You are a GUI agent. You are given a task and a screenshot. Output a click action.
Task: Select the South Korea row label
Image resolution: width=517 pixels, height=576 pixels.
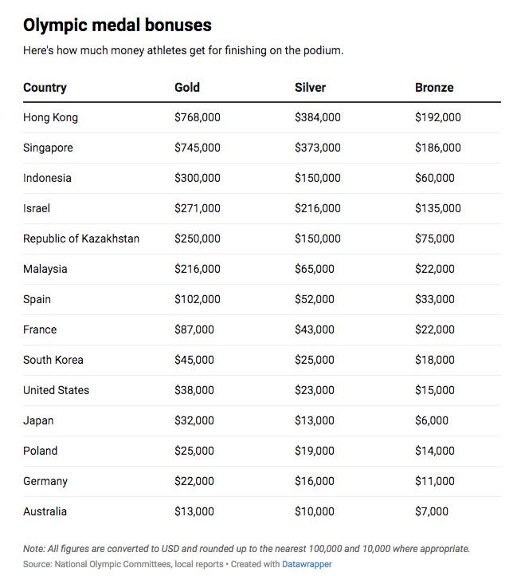53,360
